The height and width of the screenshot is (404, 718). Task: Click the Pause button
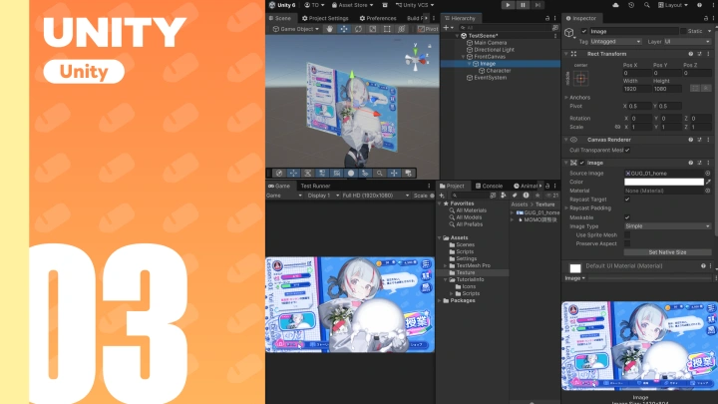point(523,5)
